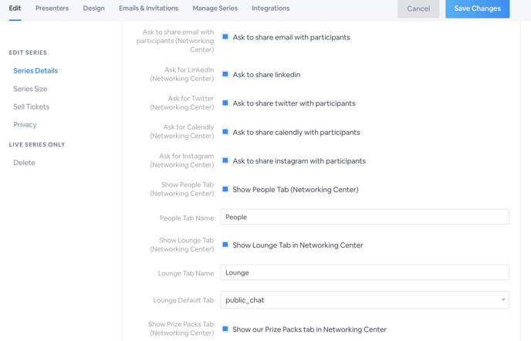Viewport: 531px width, 341px height.
Task: Open the Lounge Default Tab dropdown
Action: click(x=365, y=300)
